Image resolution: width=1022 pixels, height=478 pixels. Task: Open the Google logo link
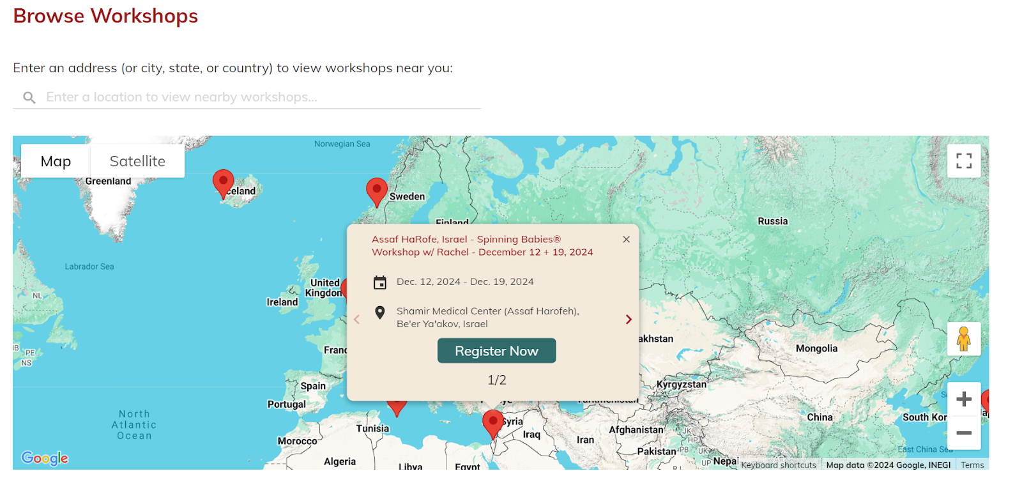click(x=45, y=458)
